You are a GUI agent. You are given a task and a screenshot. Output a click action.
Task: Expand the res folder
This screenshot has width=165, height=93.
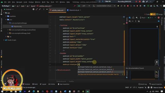pyautogui.click(x=6, y=37)
